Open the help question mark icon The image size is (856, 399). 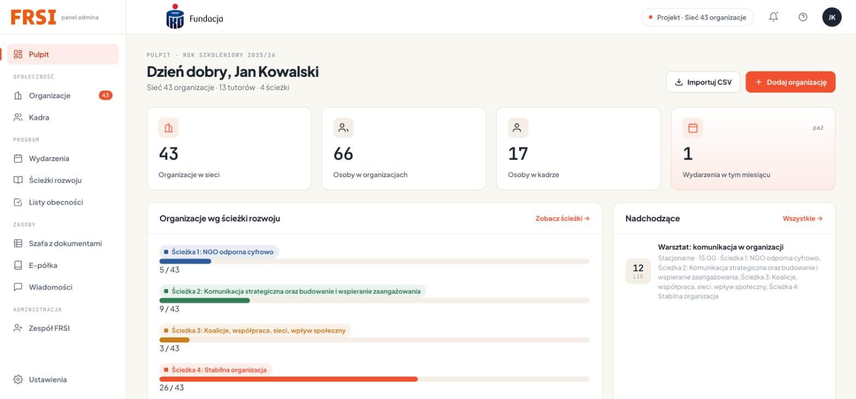[x=802, y=17]
